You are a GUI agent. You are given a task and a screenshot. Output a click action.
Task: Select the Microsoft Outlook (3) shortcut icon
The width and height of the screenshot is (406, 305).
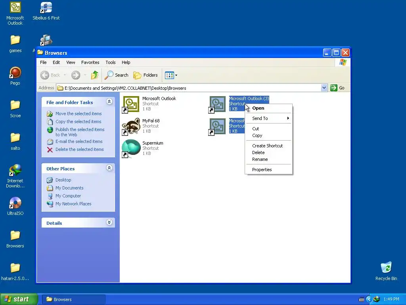pyautogui.click(x=217, y=104)
